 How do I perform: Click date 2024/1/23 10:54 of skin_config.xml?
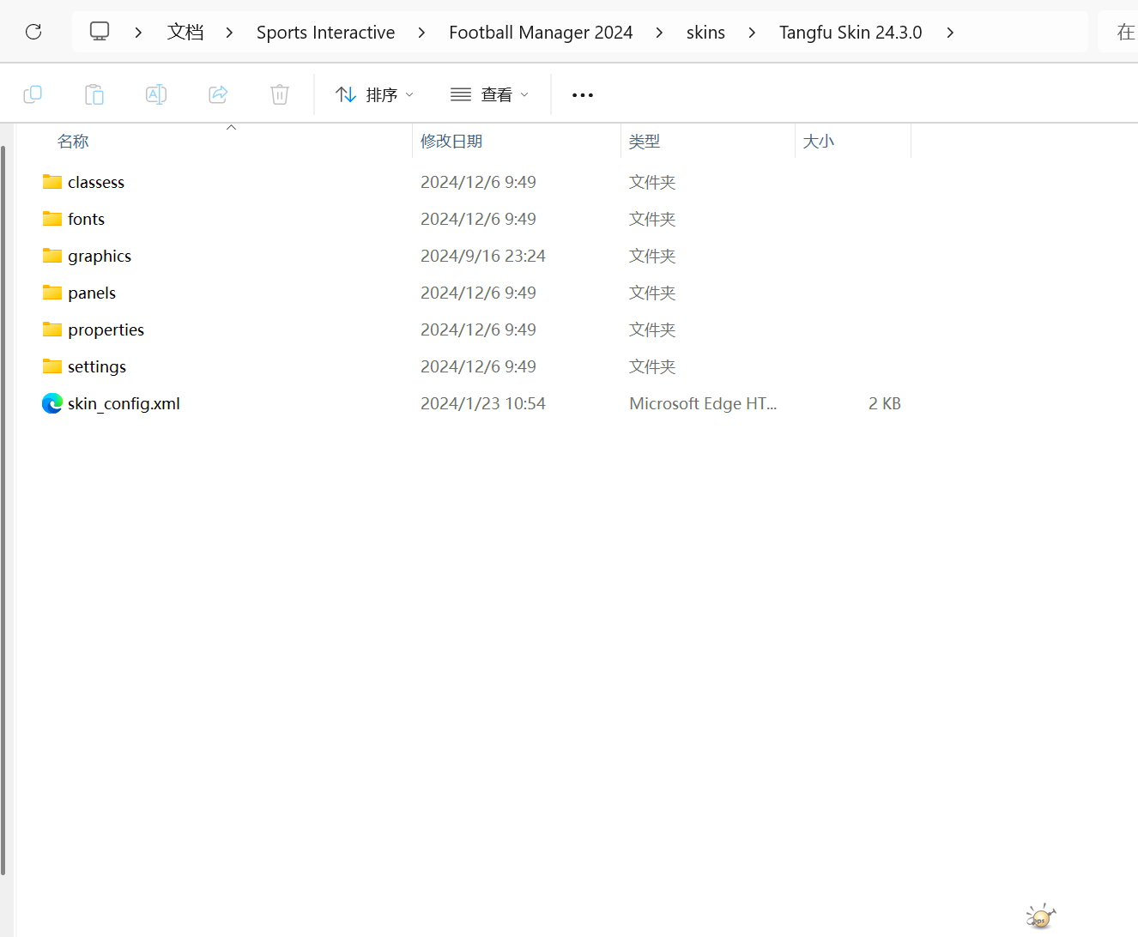(483, 403)
